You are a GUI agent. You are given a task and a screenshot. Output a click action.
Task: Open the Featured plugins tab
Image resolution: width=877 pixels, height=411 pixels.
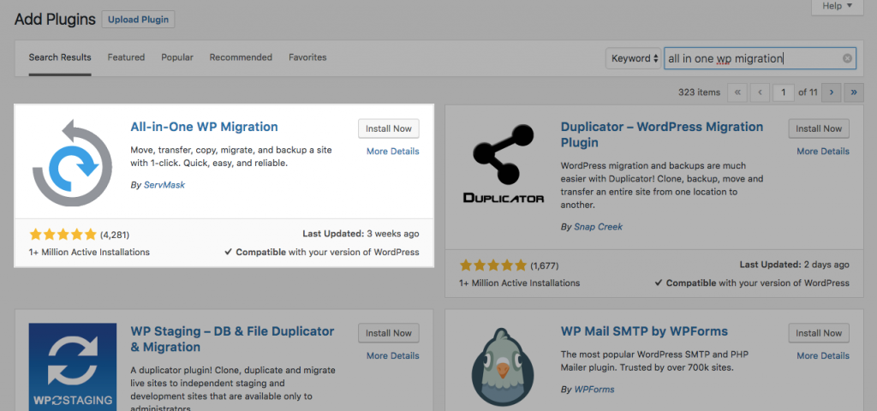[126, 57]
